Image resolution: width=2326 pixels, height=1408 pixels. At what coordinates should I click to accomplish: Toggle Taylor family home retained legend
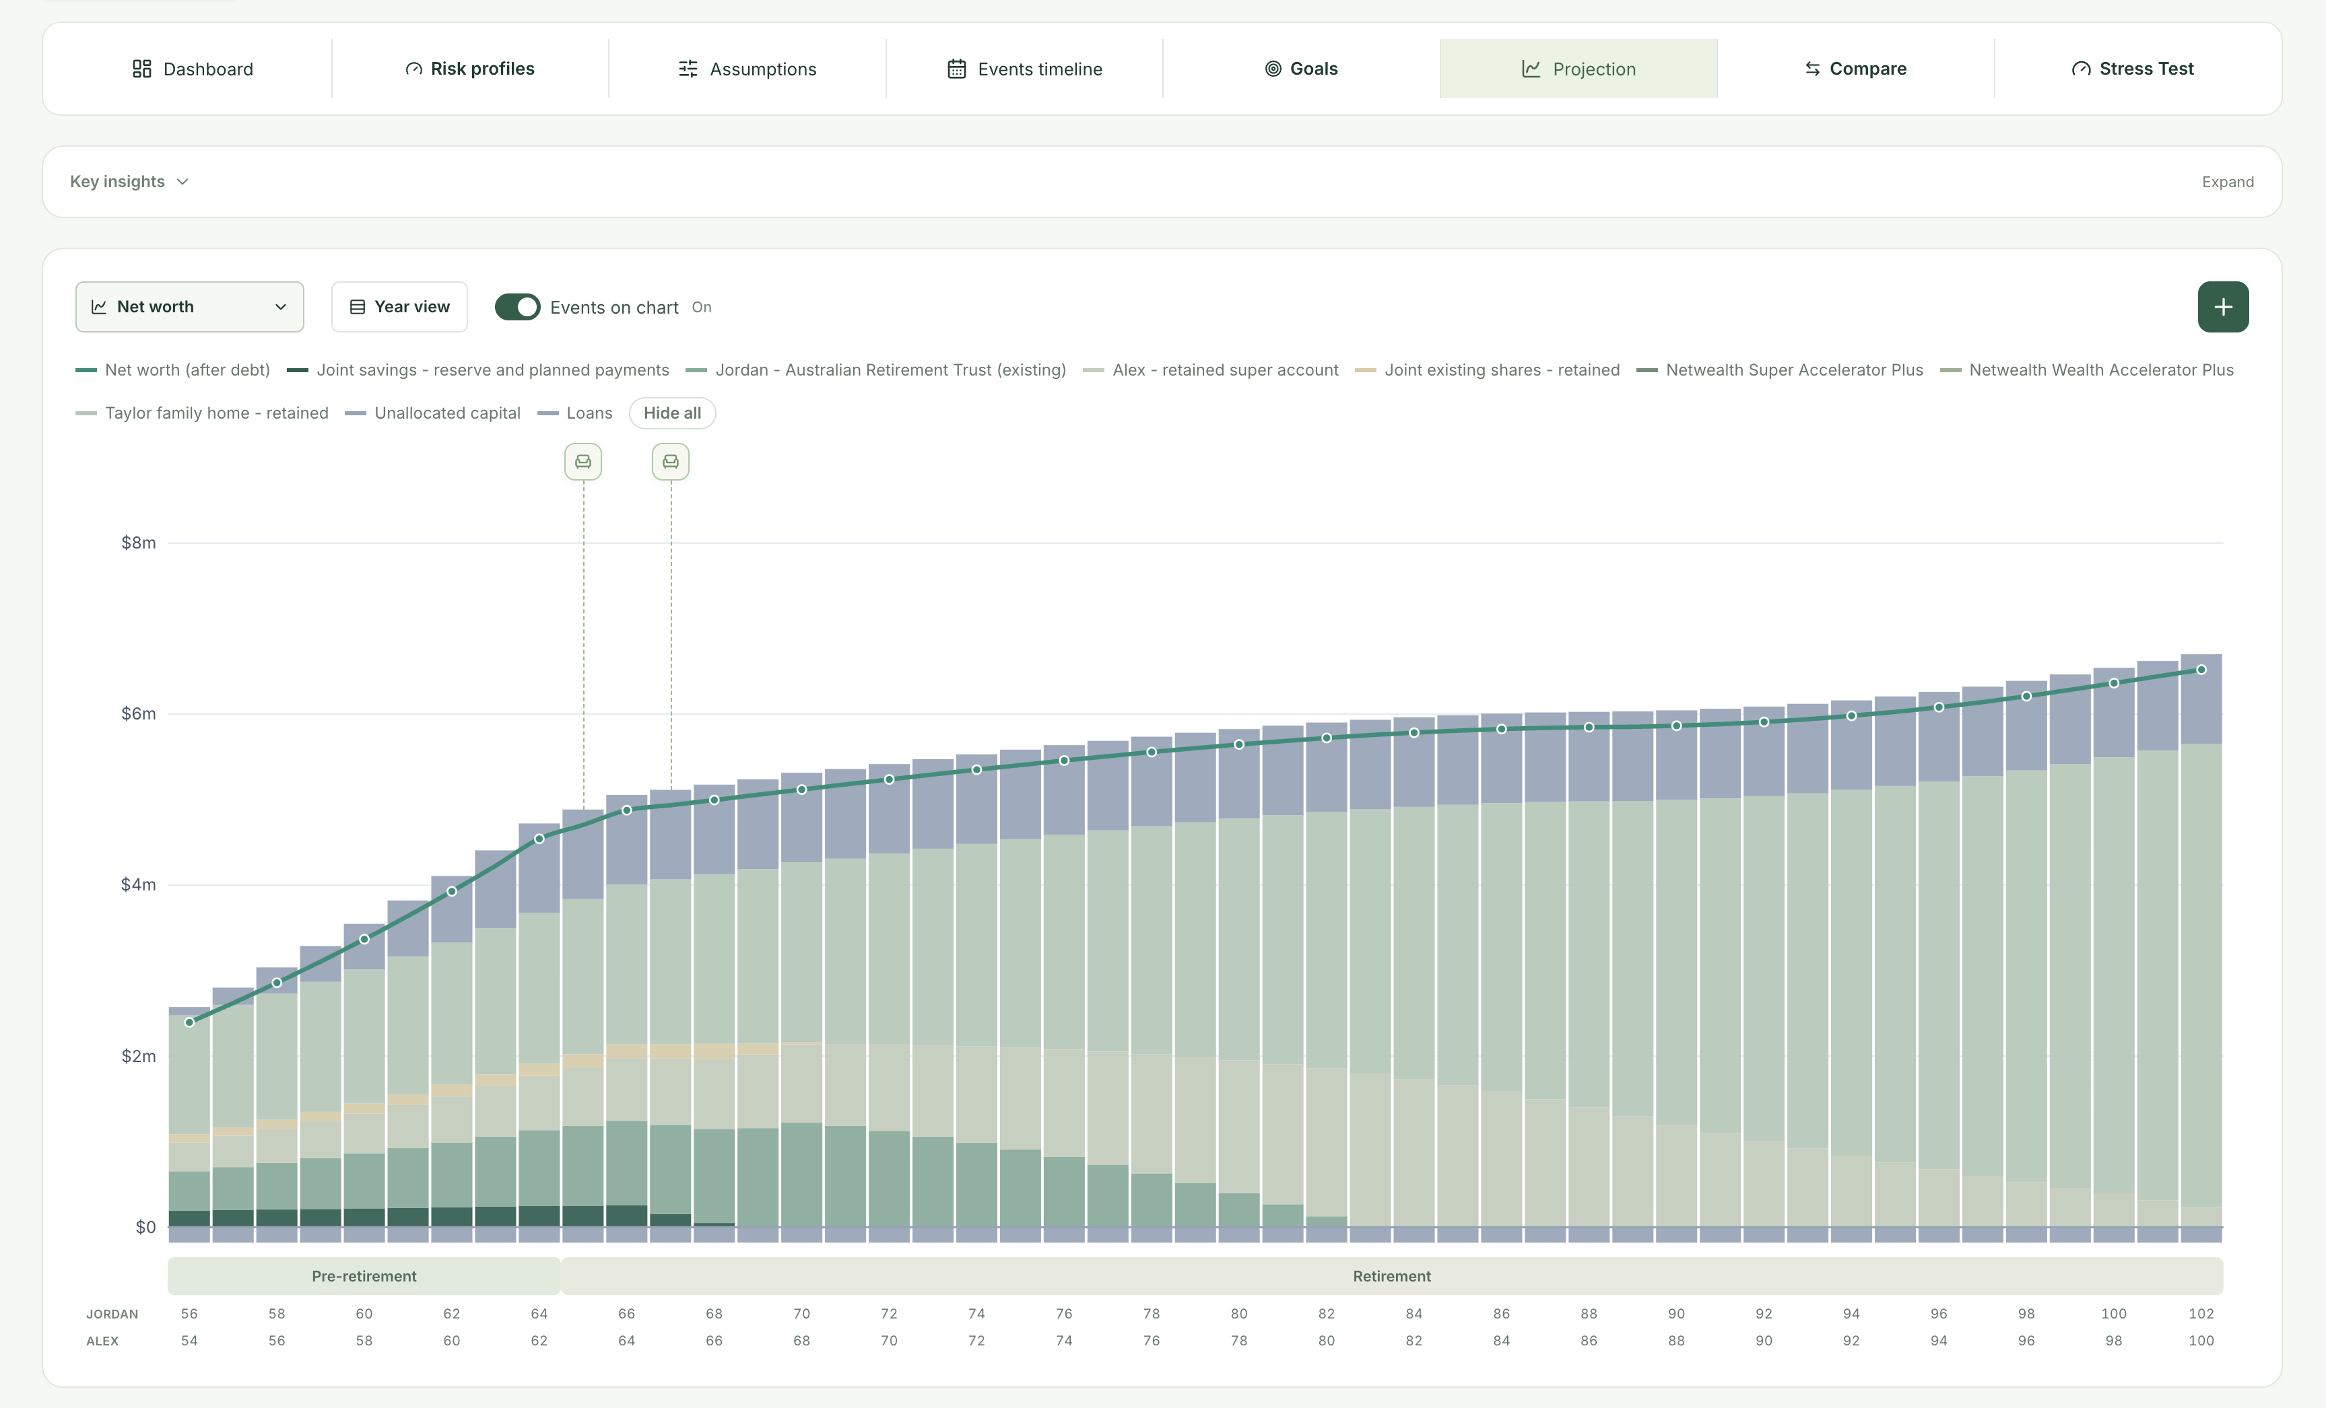click(202, 413)
